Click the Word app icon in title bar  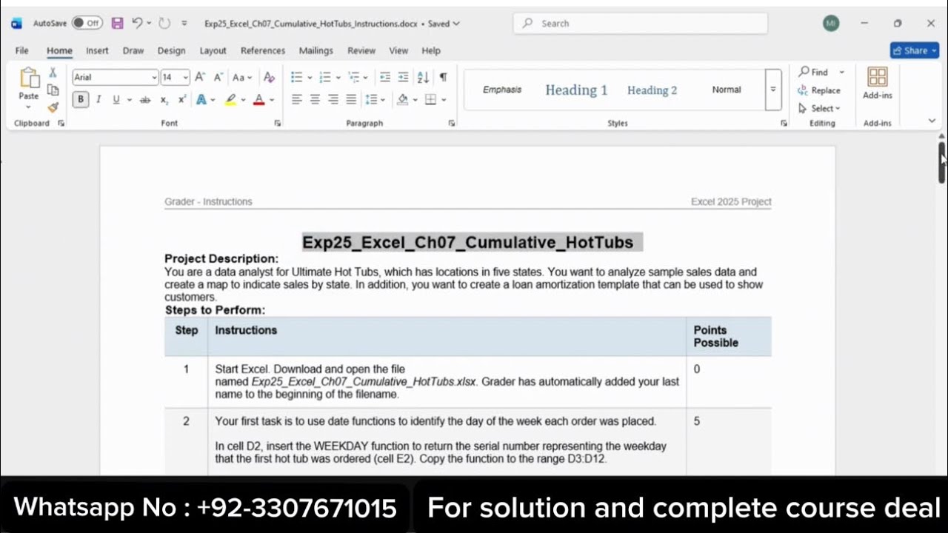16,23
